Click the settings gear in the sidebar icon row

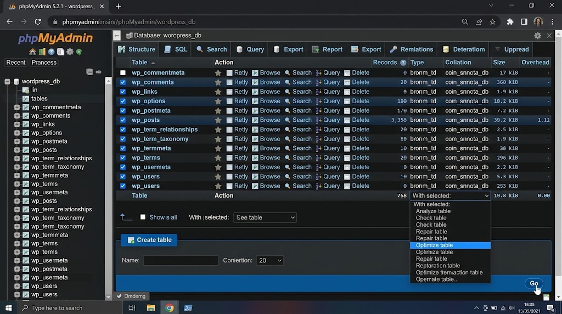(x=70, y=52)
